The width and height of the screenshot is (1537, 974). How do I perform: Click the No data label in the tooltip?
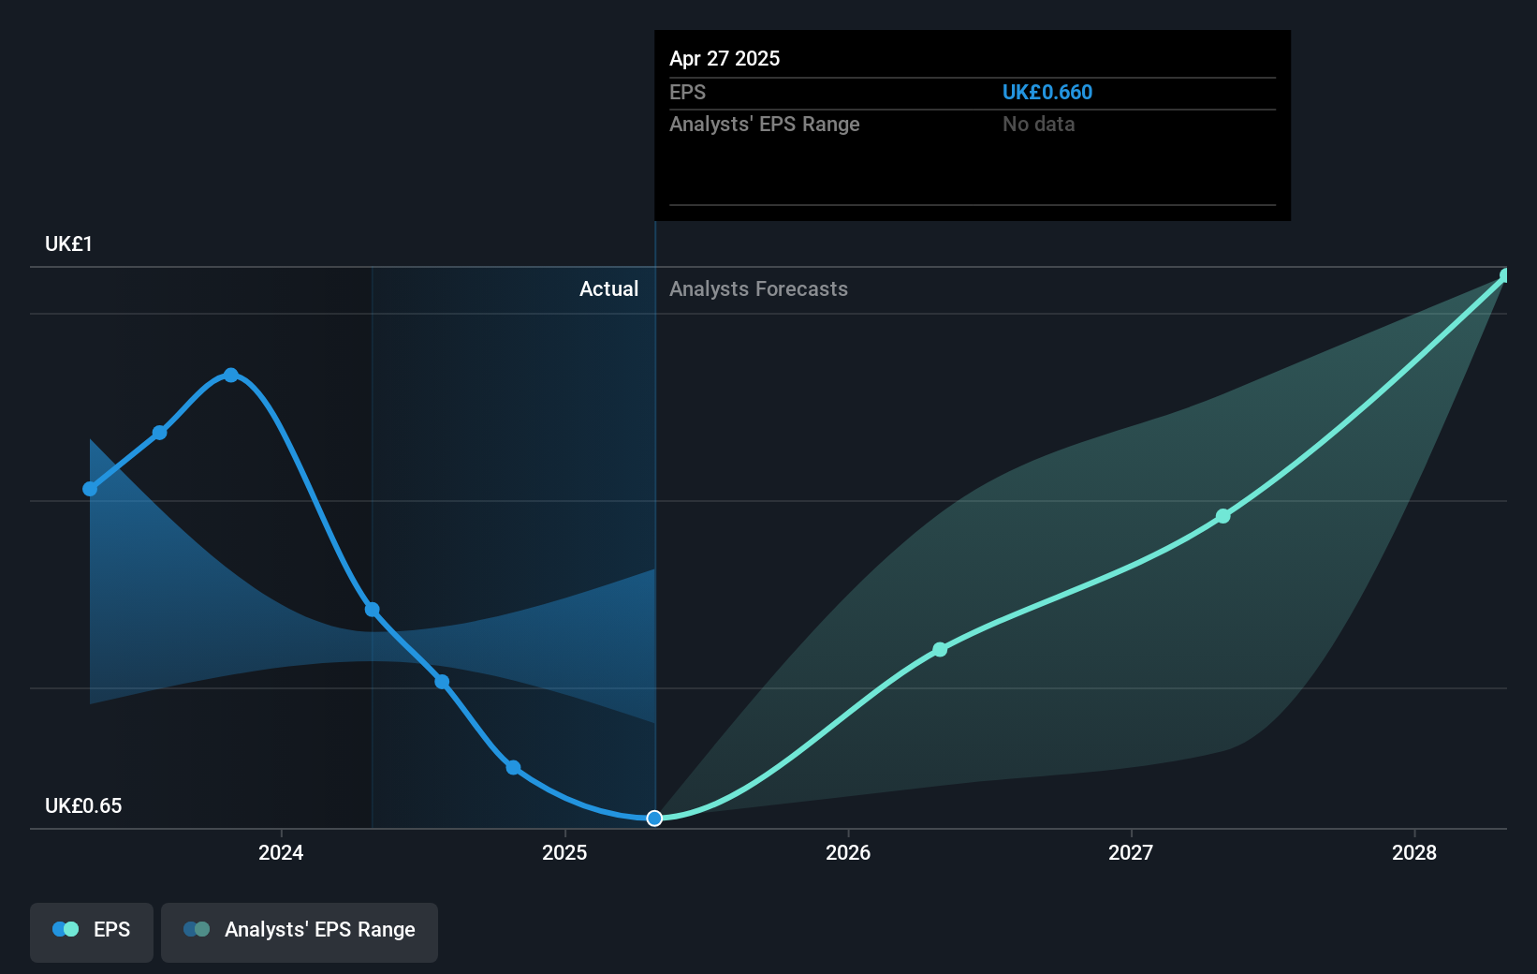tap(1038, 124)
